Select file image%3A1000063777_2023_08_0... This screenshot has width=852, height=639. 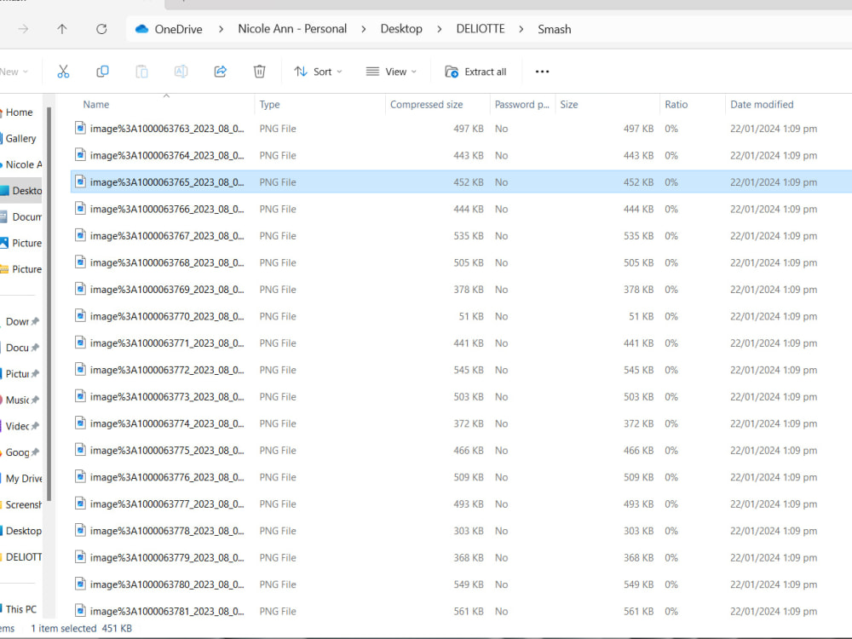point(167,504)
